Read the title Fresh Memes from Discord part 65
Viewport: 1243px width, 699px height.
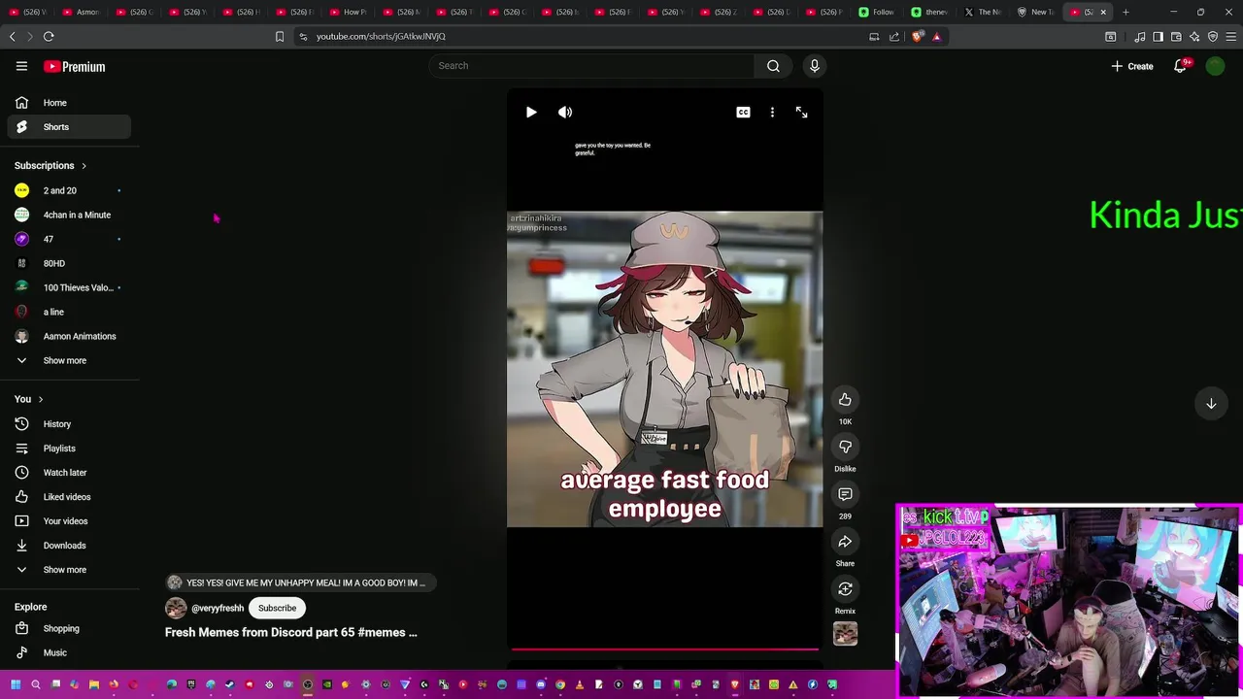(291, 632)
